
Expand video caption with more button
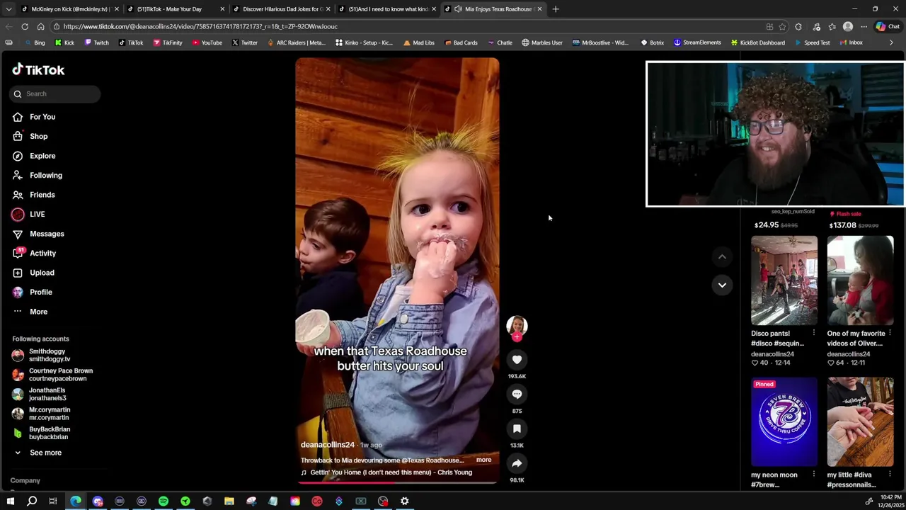point(483,460)
